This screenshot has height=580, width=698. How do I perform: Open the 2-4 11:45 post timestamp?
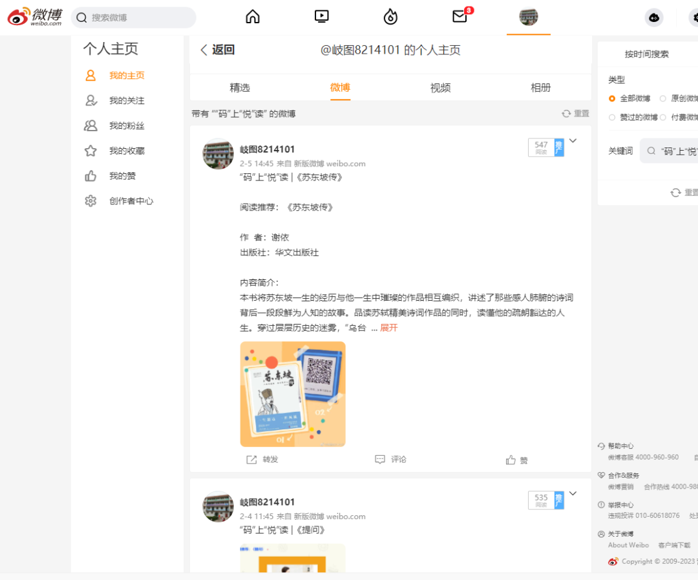pyautogui.click(x=257, y=516)
